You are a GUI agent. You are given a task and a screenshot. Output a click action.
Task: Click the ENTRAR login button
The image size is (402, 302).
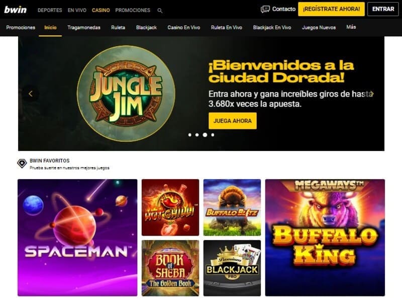tap(383, 9)
